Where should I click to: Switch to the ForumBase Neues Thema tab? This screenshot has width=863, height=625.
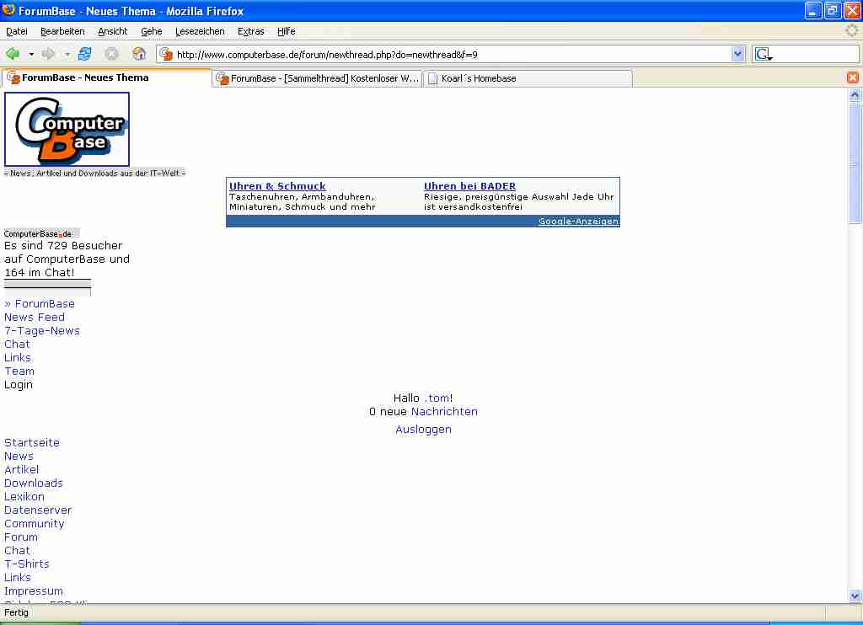tap(107, 77)
